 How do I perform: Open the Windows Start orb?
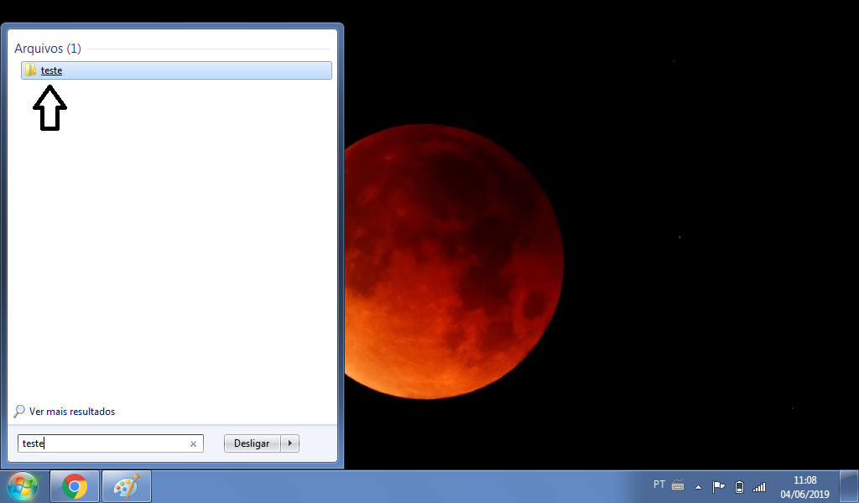[x=23, y=486]
